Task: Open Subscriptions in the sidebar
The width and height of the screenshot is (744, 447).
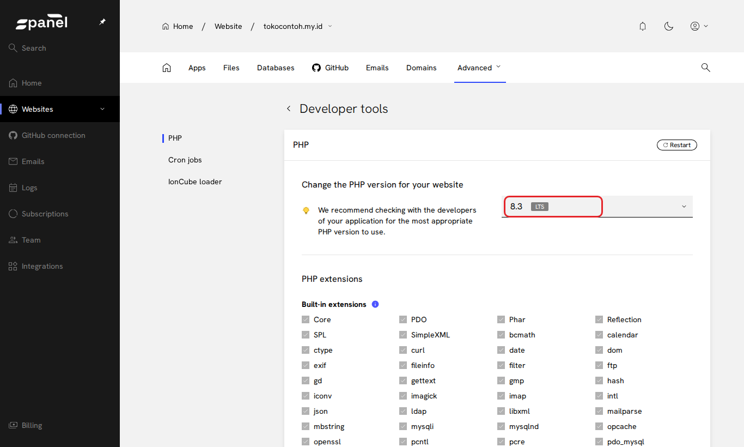Action: point(60,214)
